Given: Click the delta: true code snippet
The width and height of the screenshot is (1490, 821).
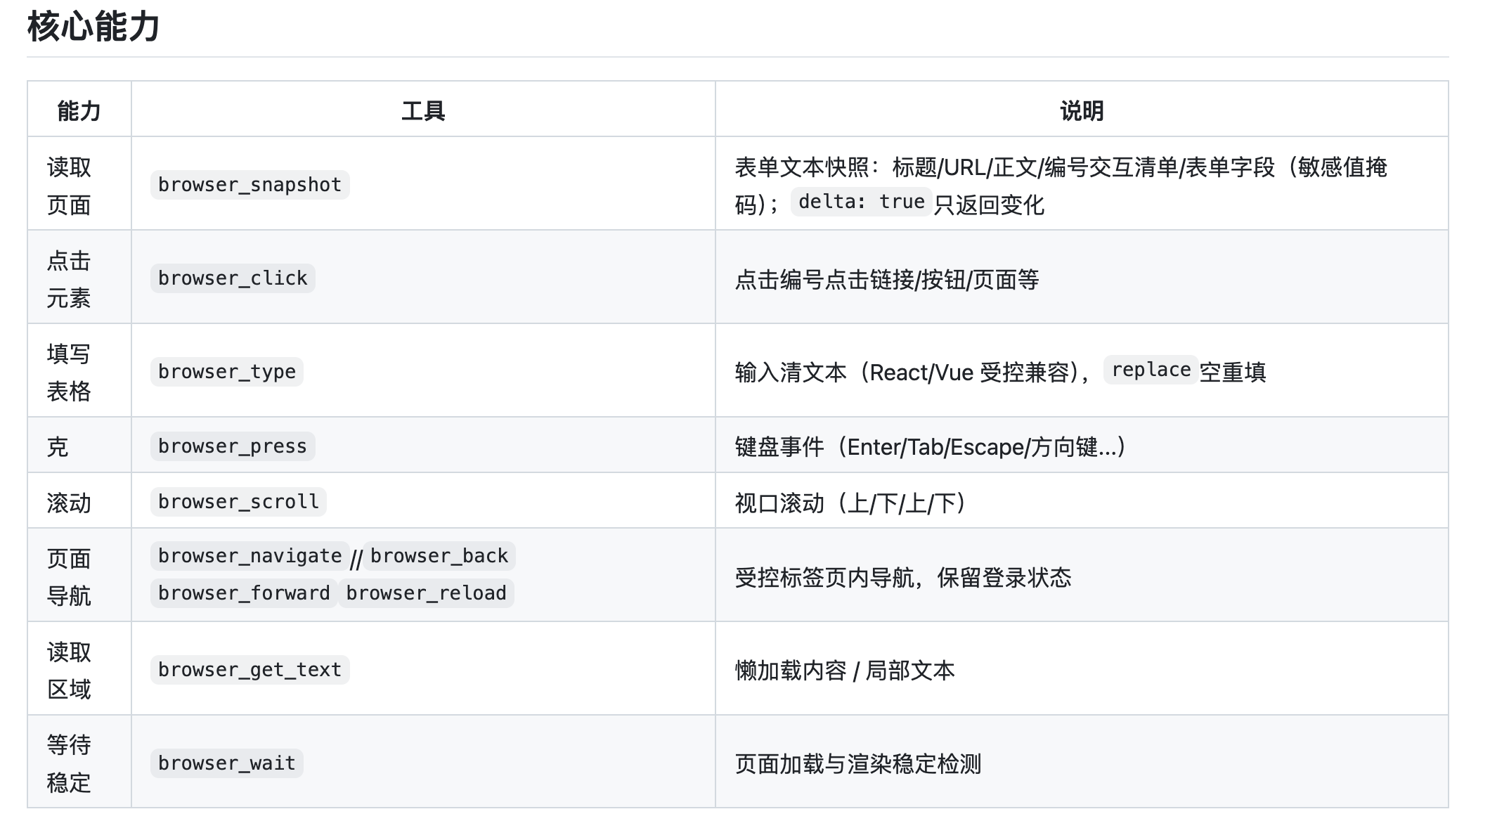Looking at the screenshot, I should [x=862, y=202].
